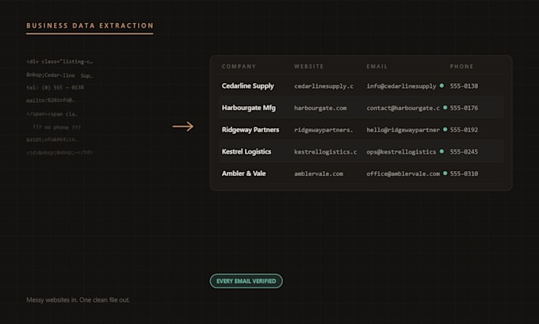
Task: Click the verified dot for Harbourgate Mfg email
Action: [445, 108]
